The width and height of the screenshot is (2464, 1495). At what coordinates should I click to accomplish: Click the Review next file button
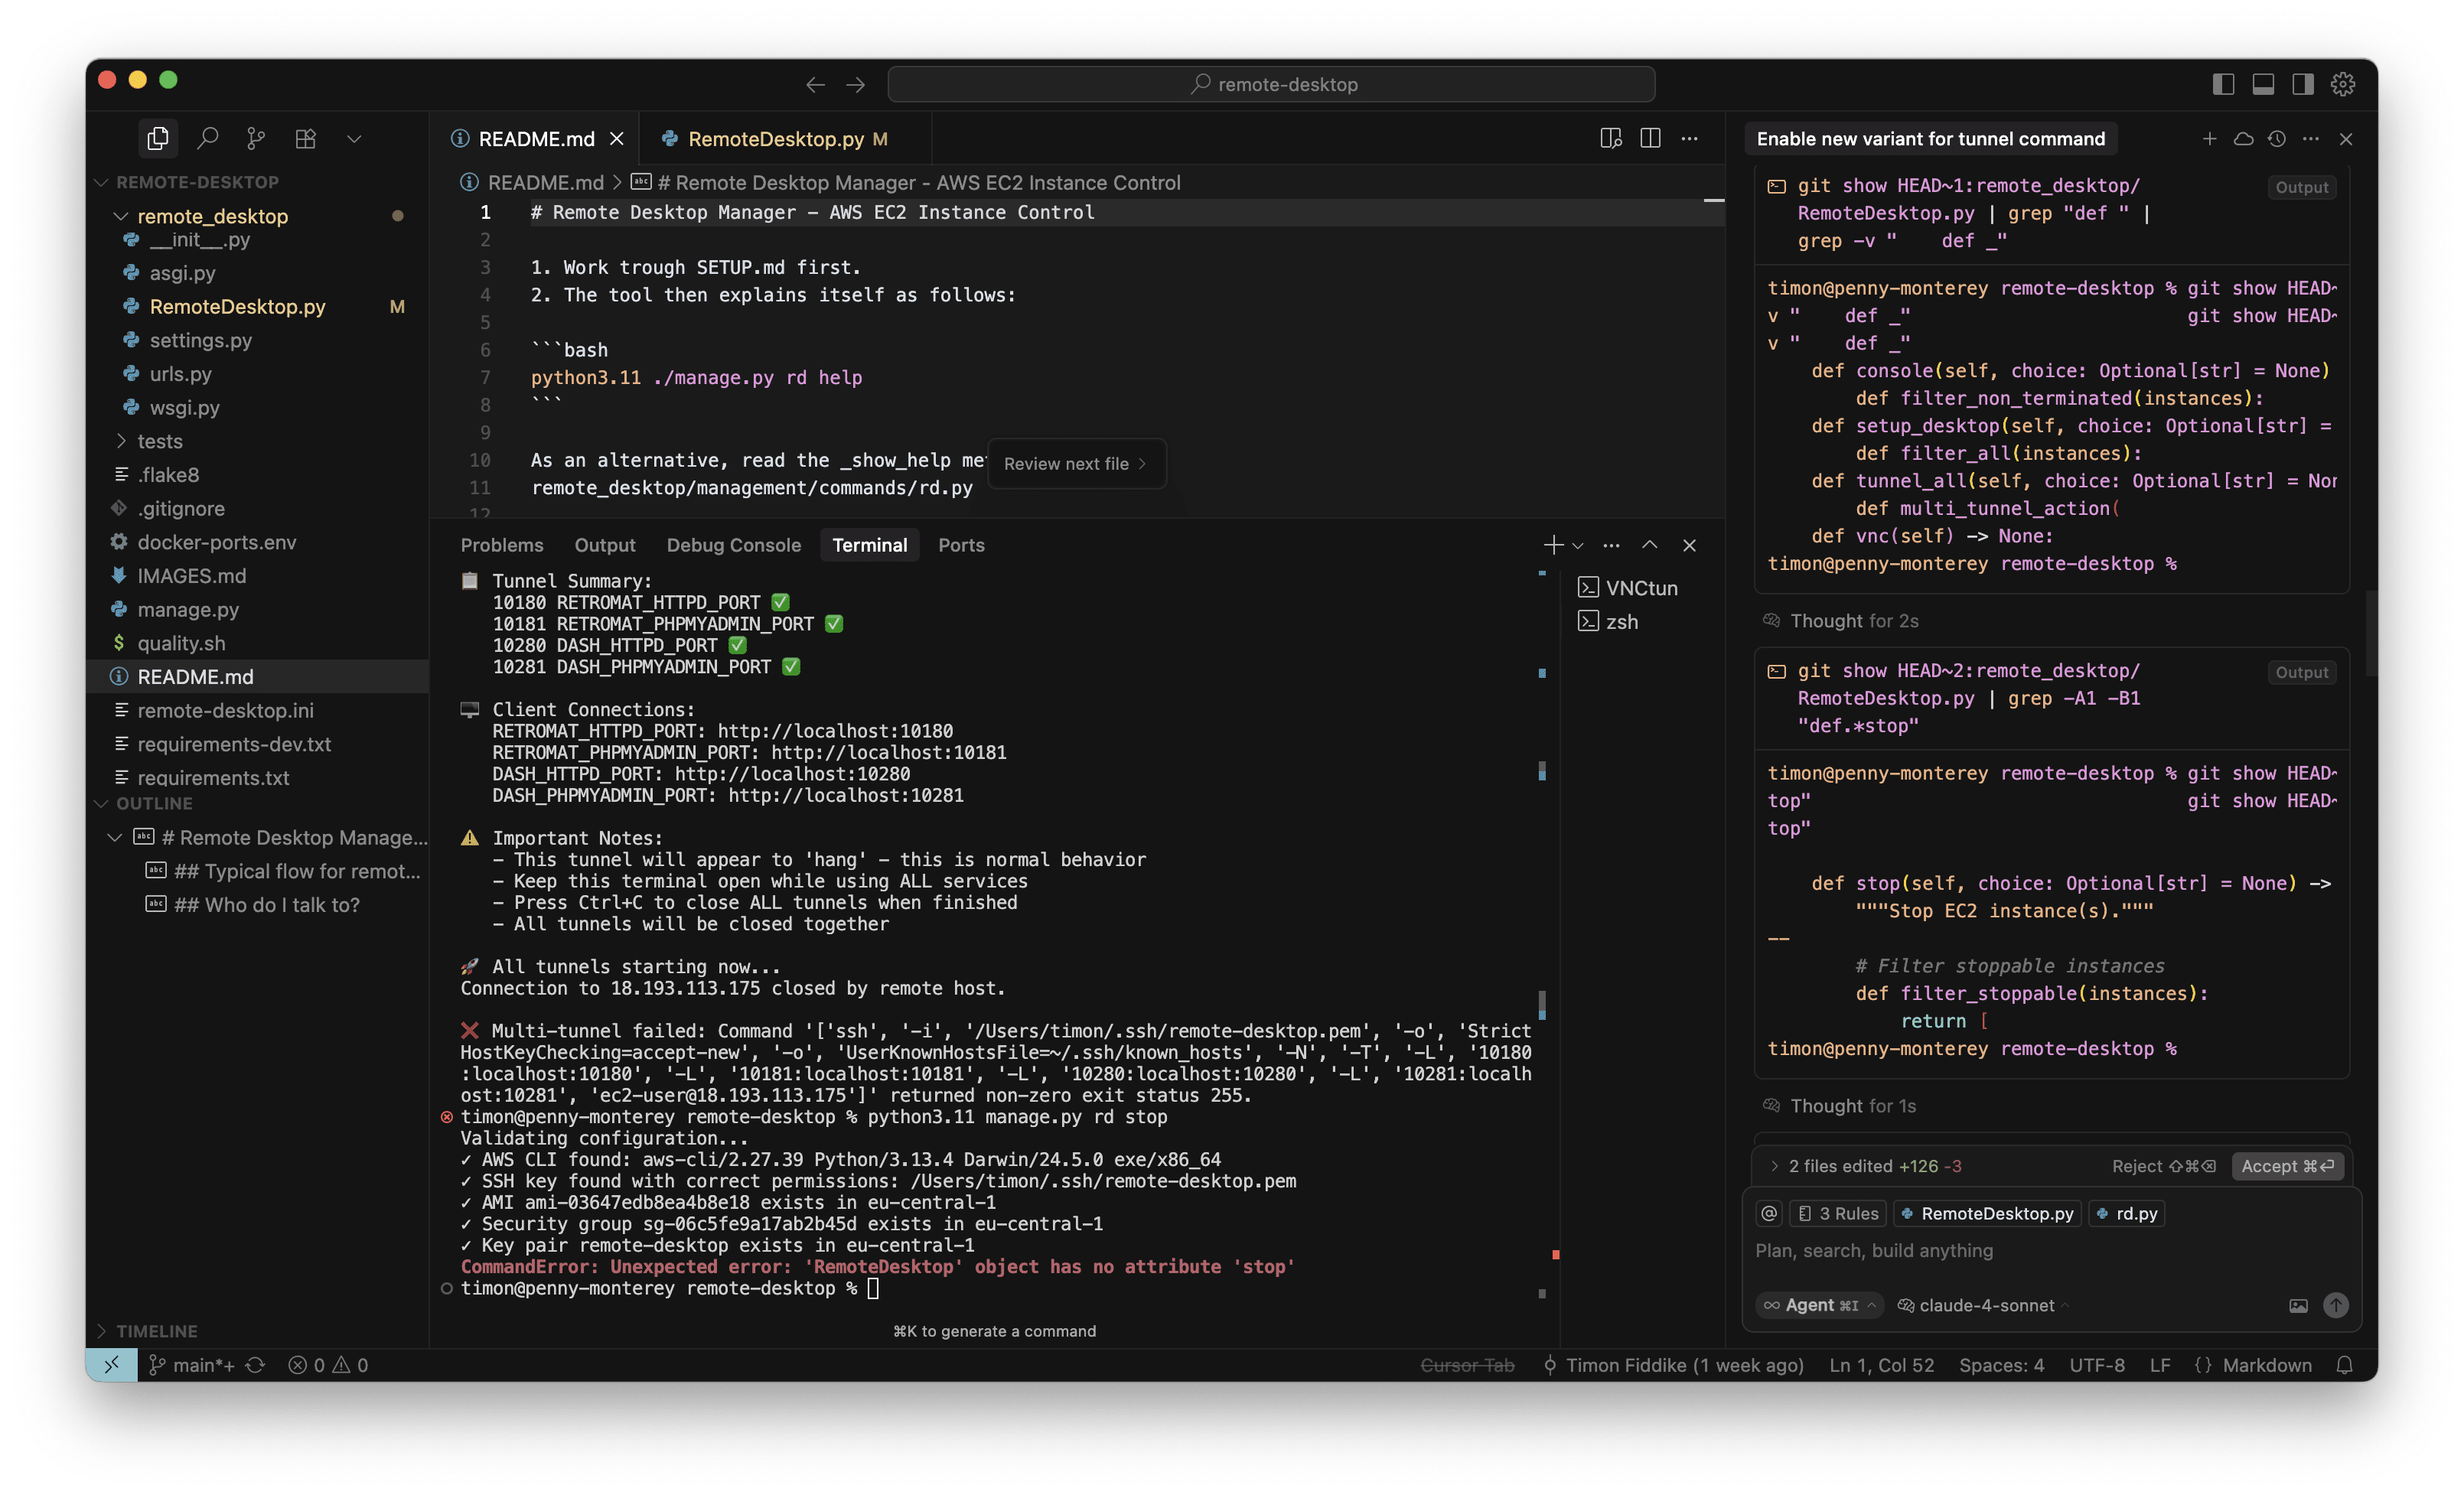point(1074,464)
